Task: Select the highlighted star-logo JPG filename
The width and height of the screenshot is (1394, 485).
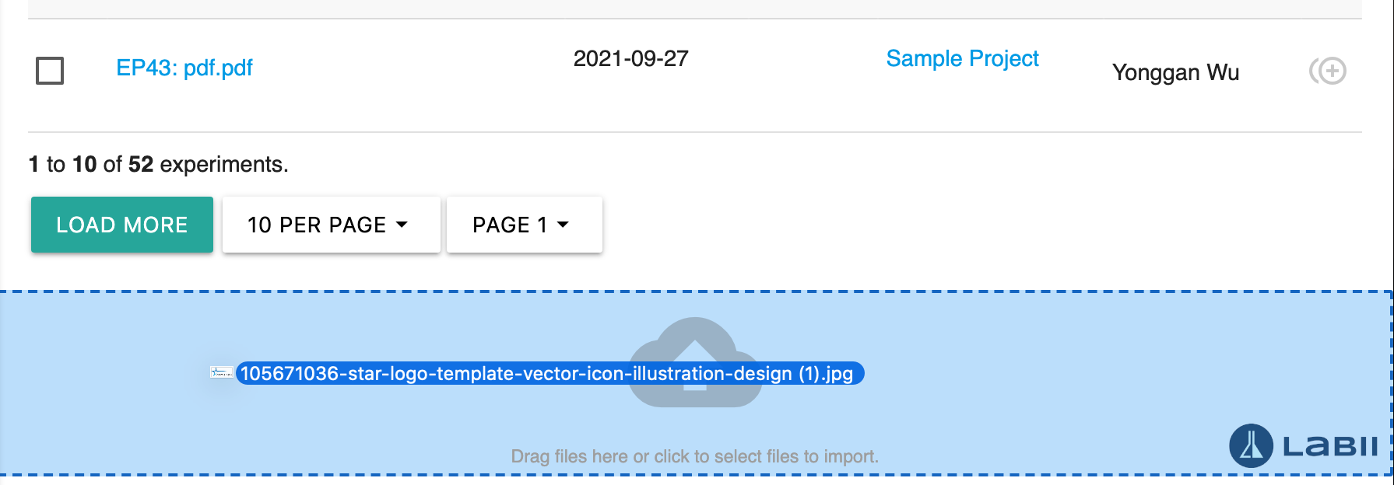Action: pos(546,374)
